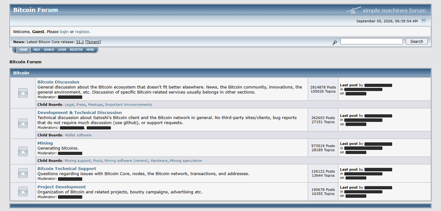Click the Development & Technical Discussion board icon
441x211 pixels.
pyautogui.click(x=23, y=123)
